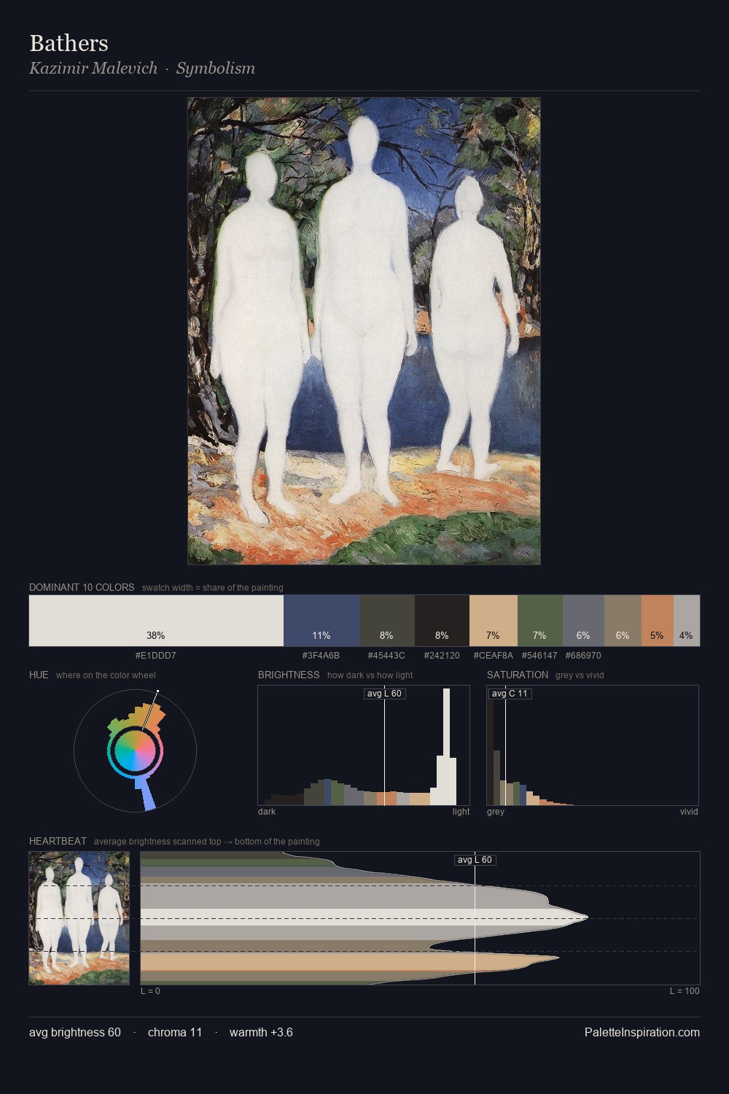This screenshot has width=729, height=1094.
Task: Click the DOMINANT 10 COLORS heading
Action: (x=82, y=587)
